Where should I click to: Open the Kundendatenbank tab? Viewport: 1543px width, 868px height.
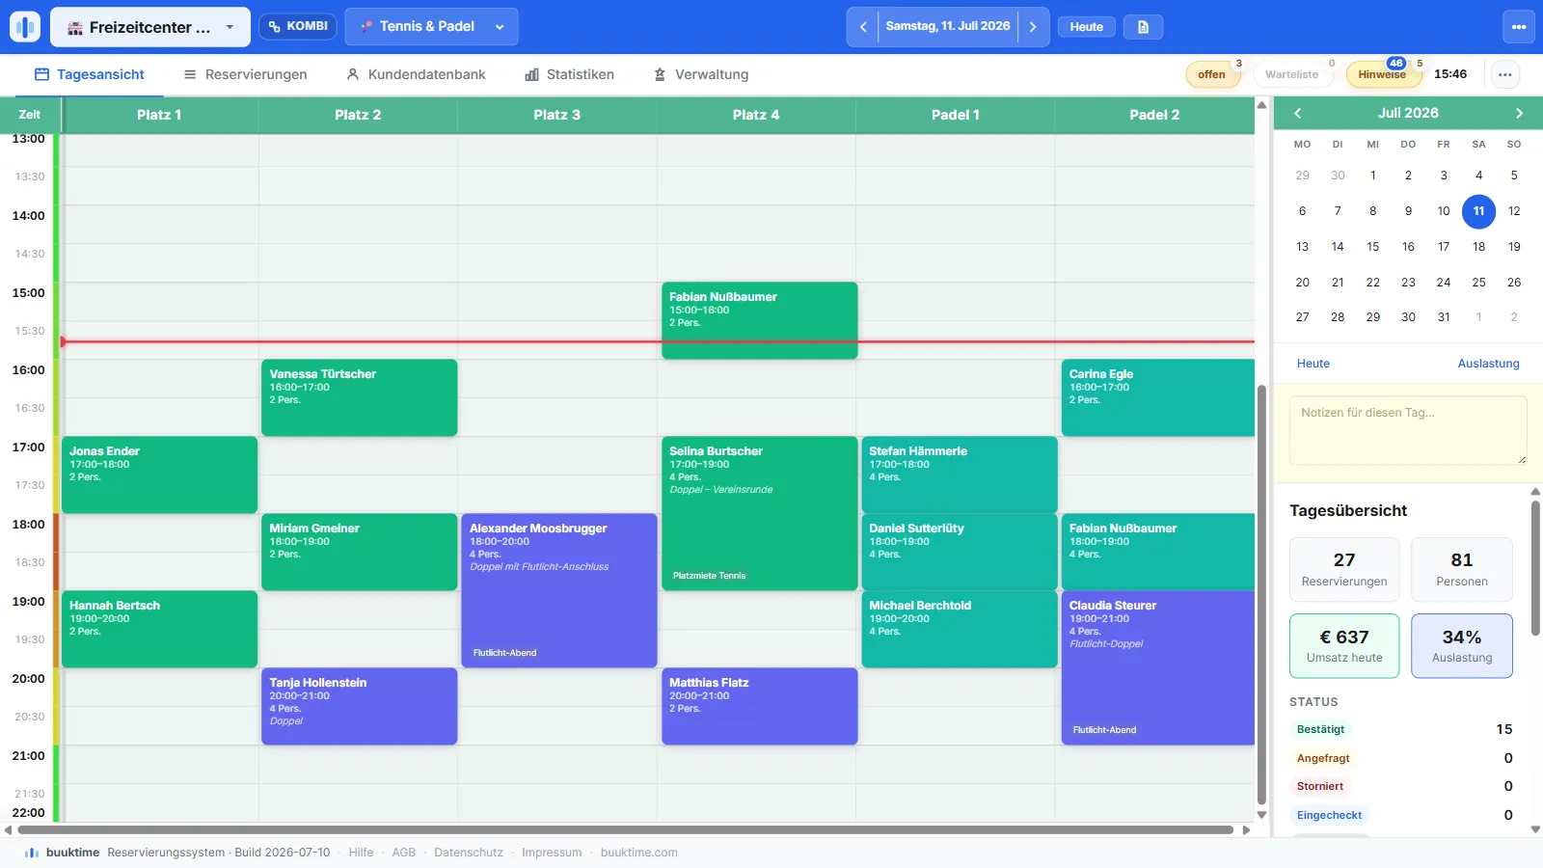click(x=416, y=74)
